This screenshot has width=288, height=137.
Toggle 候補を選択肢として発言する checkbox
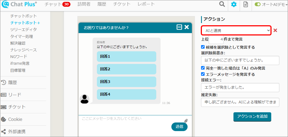[x=203, y=47]
